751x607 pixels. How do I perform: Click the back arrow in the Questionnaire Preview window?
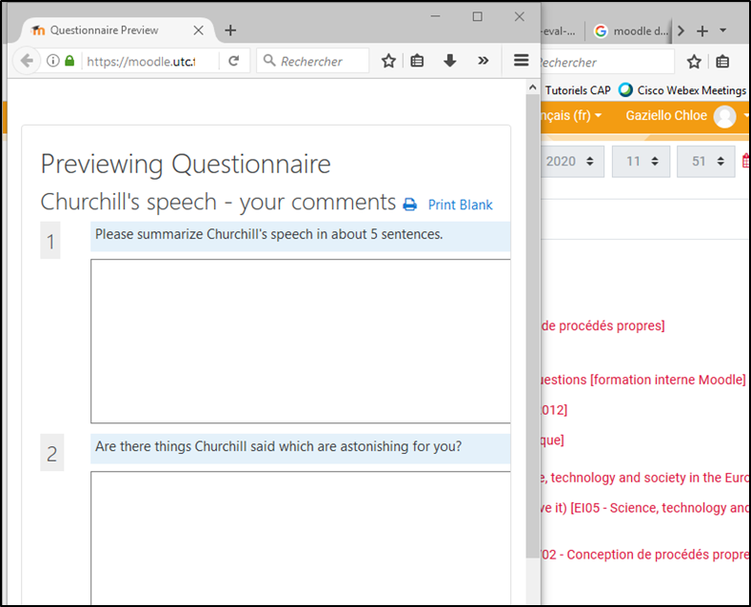coord(27,61)
